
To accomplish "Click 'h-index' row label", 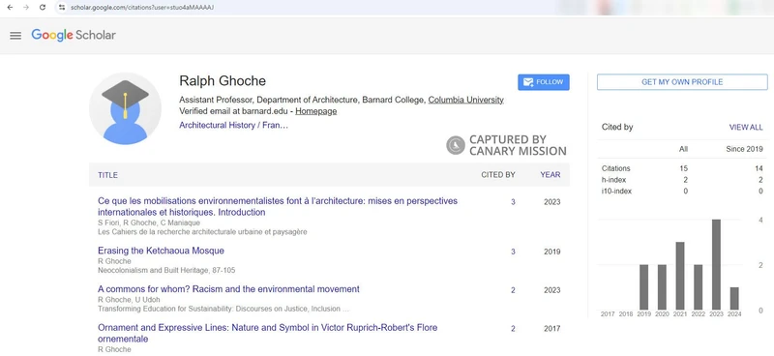I will coord(613,180).
